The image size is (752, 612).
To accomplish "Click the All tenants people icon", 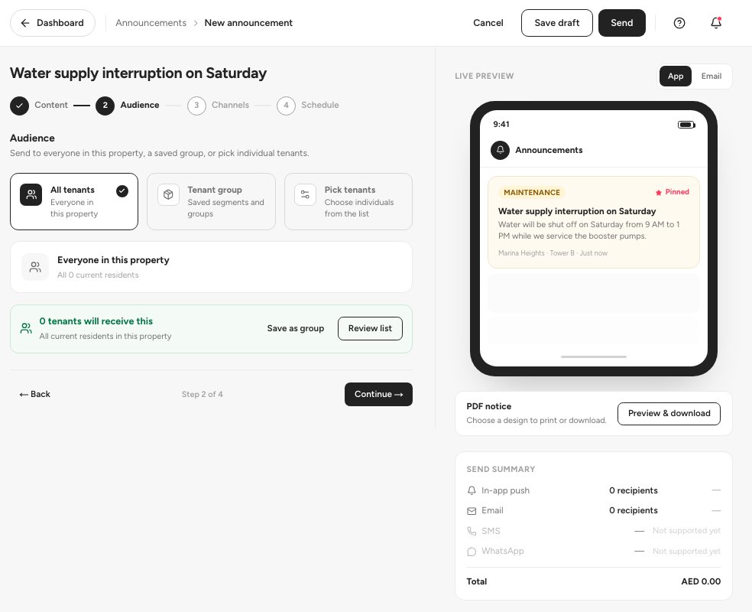I will (x=31, y=194).
